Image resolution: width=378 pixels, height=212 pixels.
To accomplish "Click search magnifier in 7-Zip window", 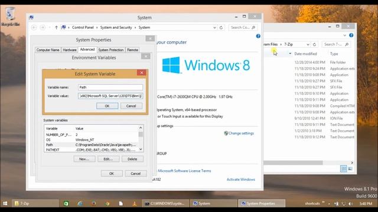I will [347, 45].
